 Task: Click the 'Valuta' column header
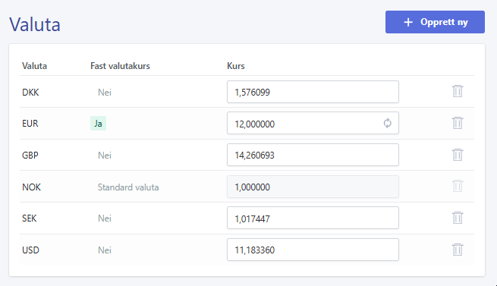(x=34, y=66)
